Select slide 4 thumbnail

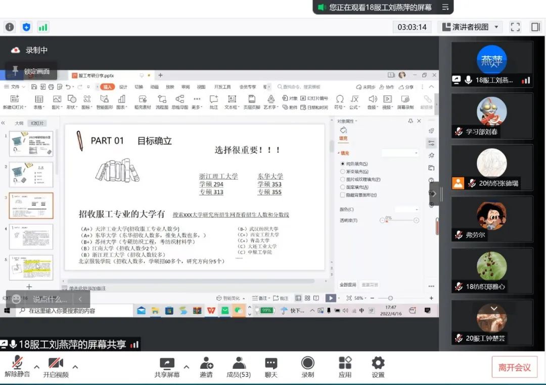[31, 236]
